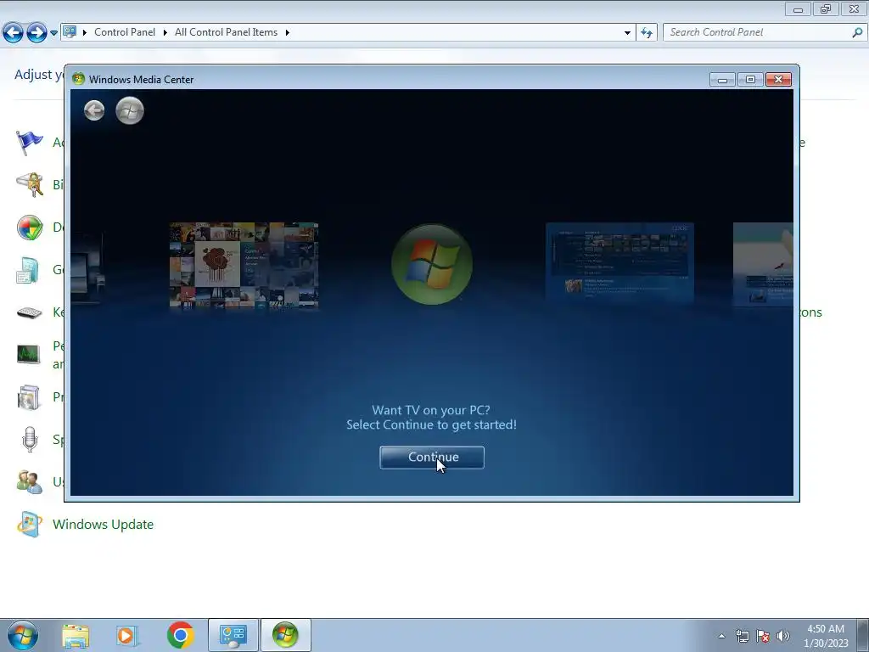Open recent pages dropdown beside forward arrow

point(53,33)
